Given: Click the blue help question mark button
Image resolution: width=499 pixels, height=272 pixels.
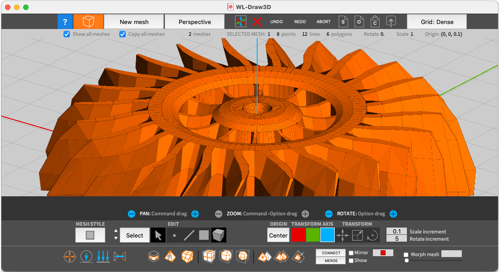Looking at the screenshot, I should (x=65, y=22).
